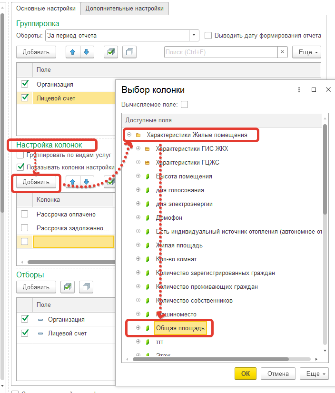Open the three-dot menu in Выбор колонки dialog
The image size is (335, 393).
click(299, 89)
